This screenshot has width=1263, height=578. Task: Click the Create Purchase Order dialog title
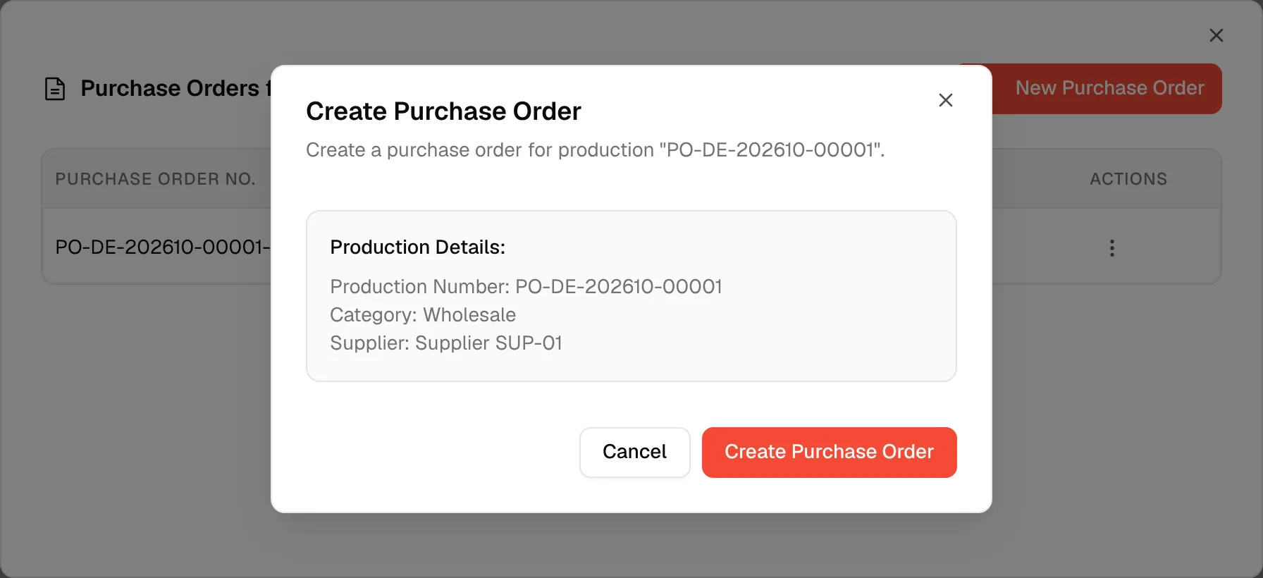click(443, 111)
